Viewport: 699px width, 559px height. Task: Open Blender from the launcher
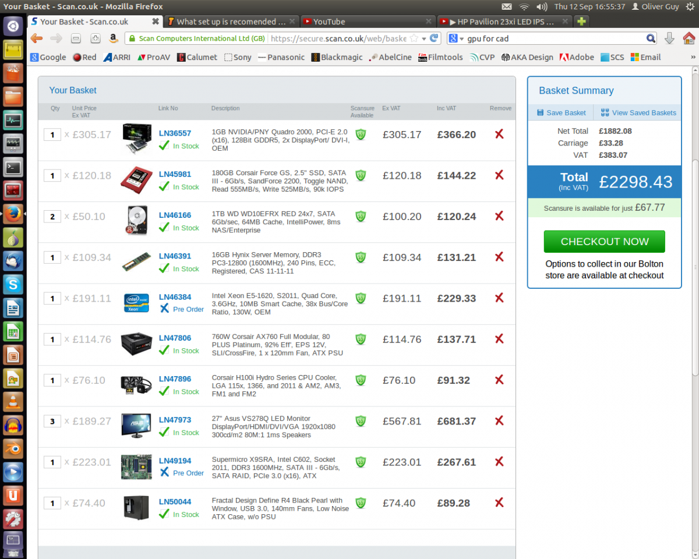[13, 448]
